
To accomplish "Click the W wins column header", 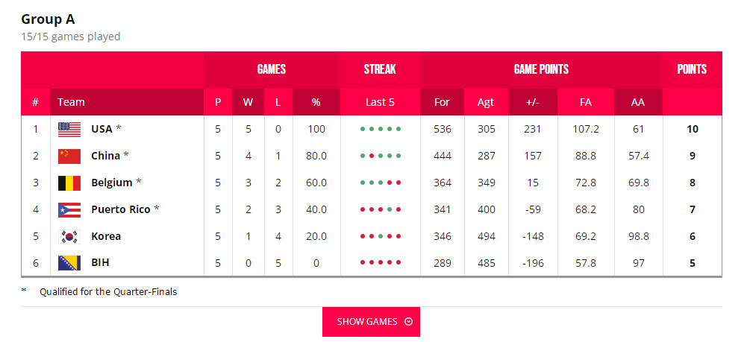I will 248,102.
